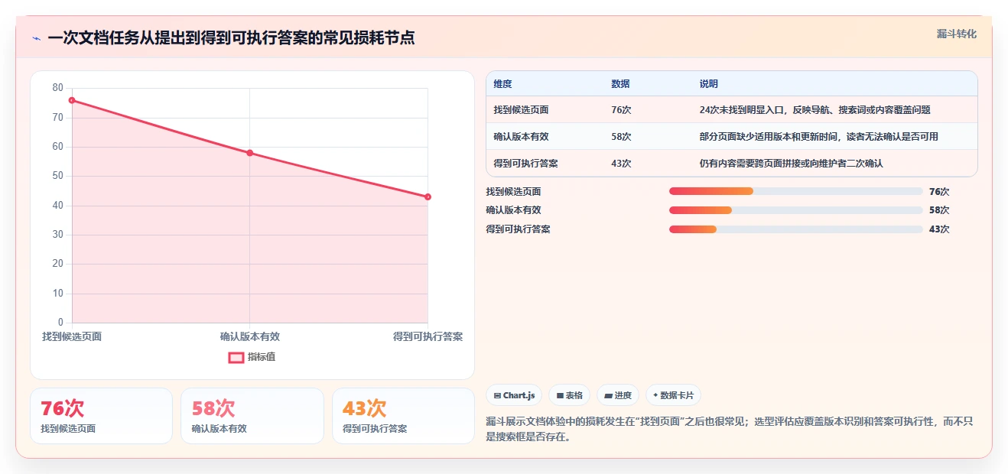Click the 维度 column header
This screenshot has width=1008, height=474.
click(x=502, y=84)
